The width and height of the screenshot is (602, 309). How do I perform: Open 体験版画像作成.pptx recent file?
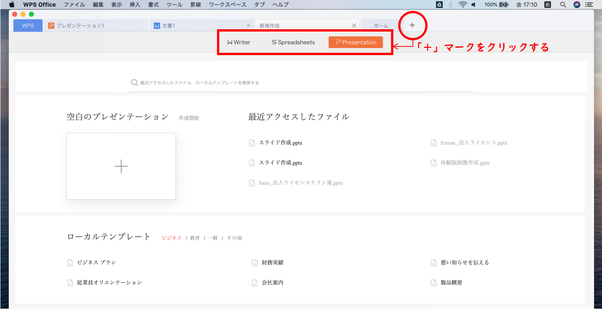pos(465,163)
